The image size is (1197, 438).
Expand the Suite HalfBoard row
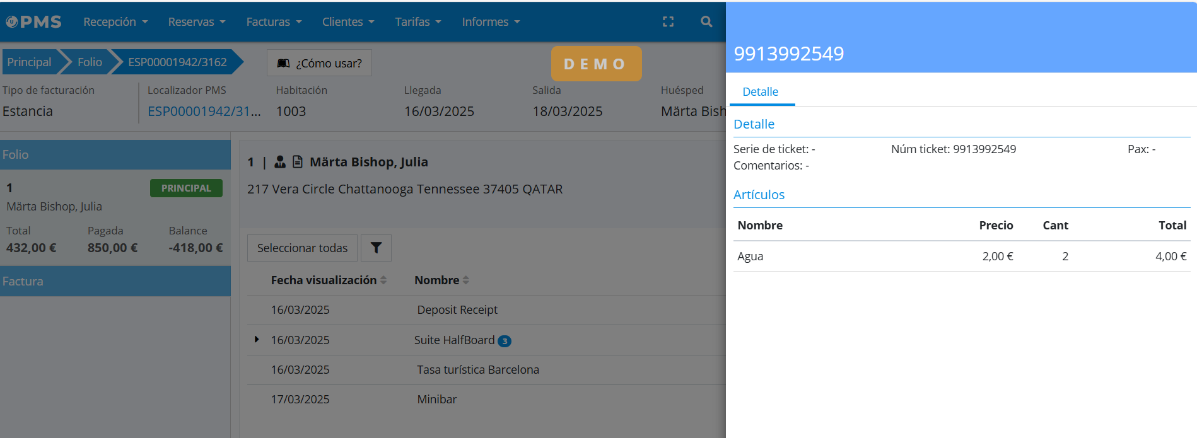257,340
